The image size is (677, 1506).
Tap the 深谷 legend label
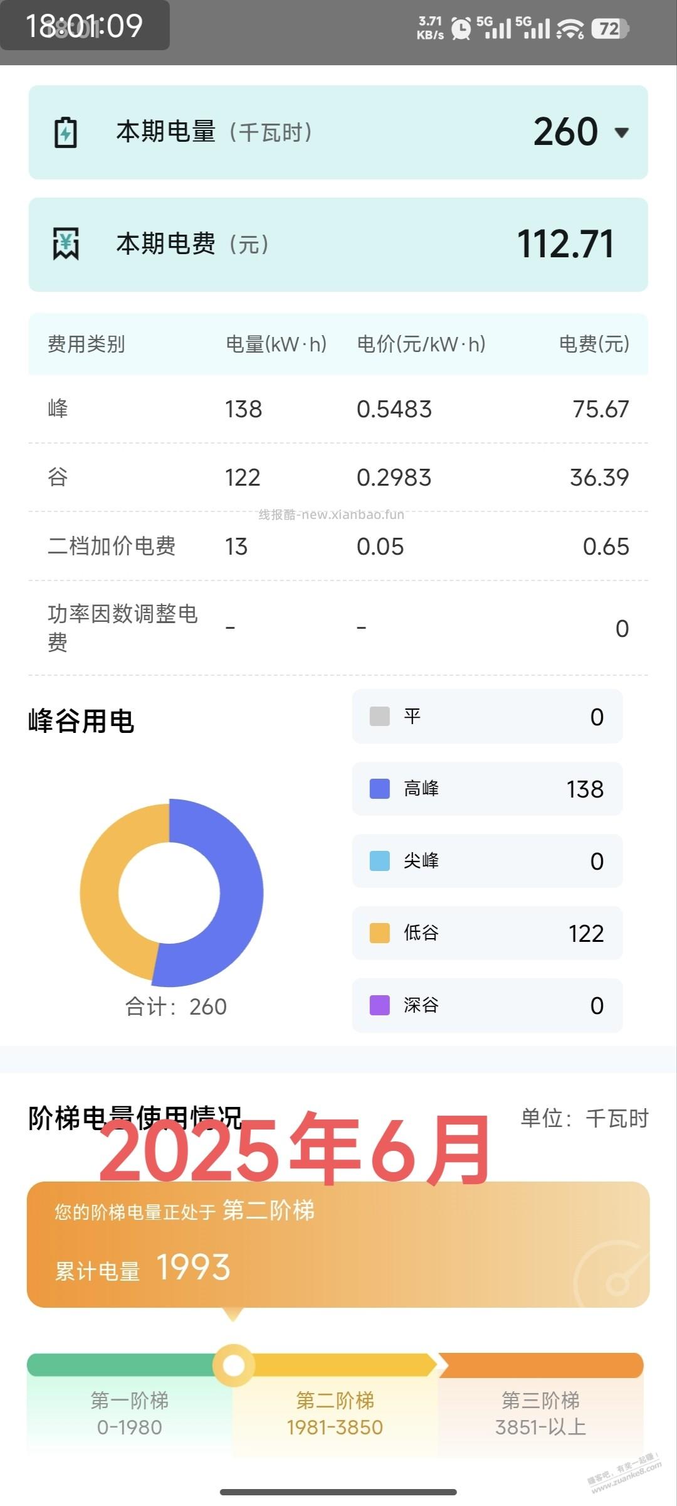[421, 1005]
